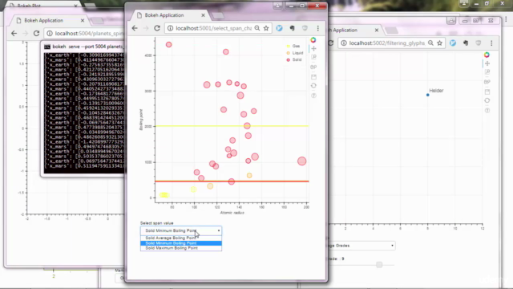Click the shield extension icon in the front browser window
This screenshot has width=513, height=289.
click(305, 28)
